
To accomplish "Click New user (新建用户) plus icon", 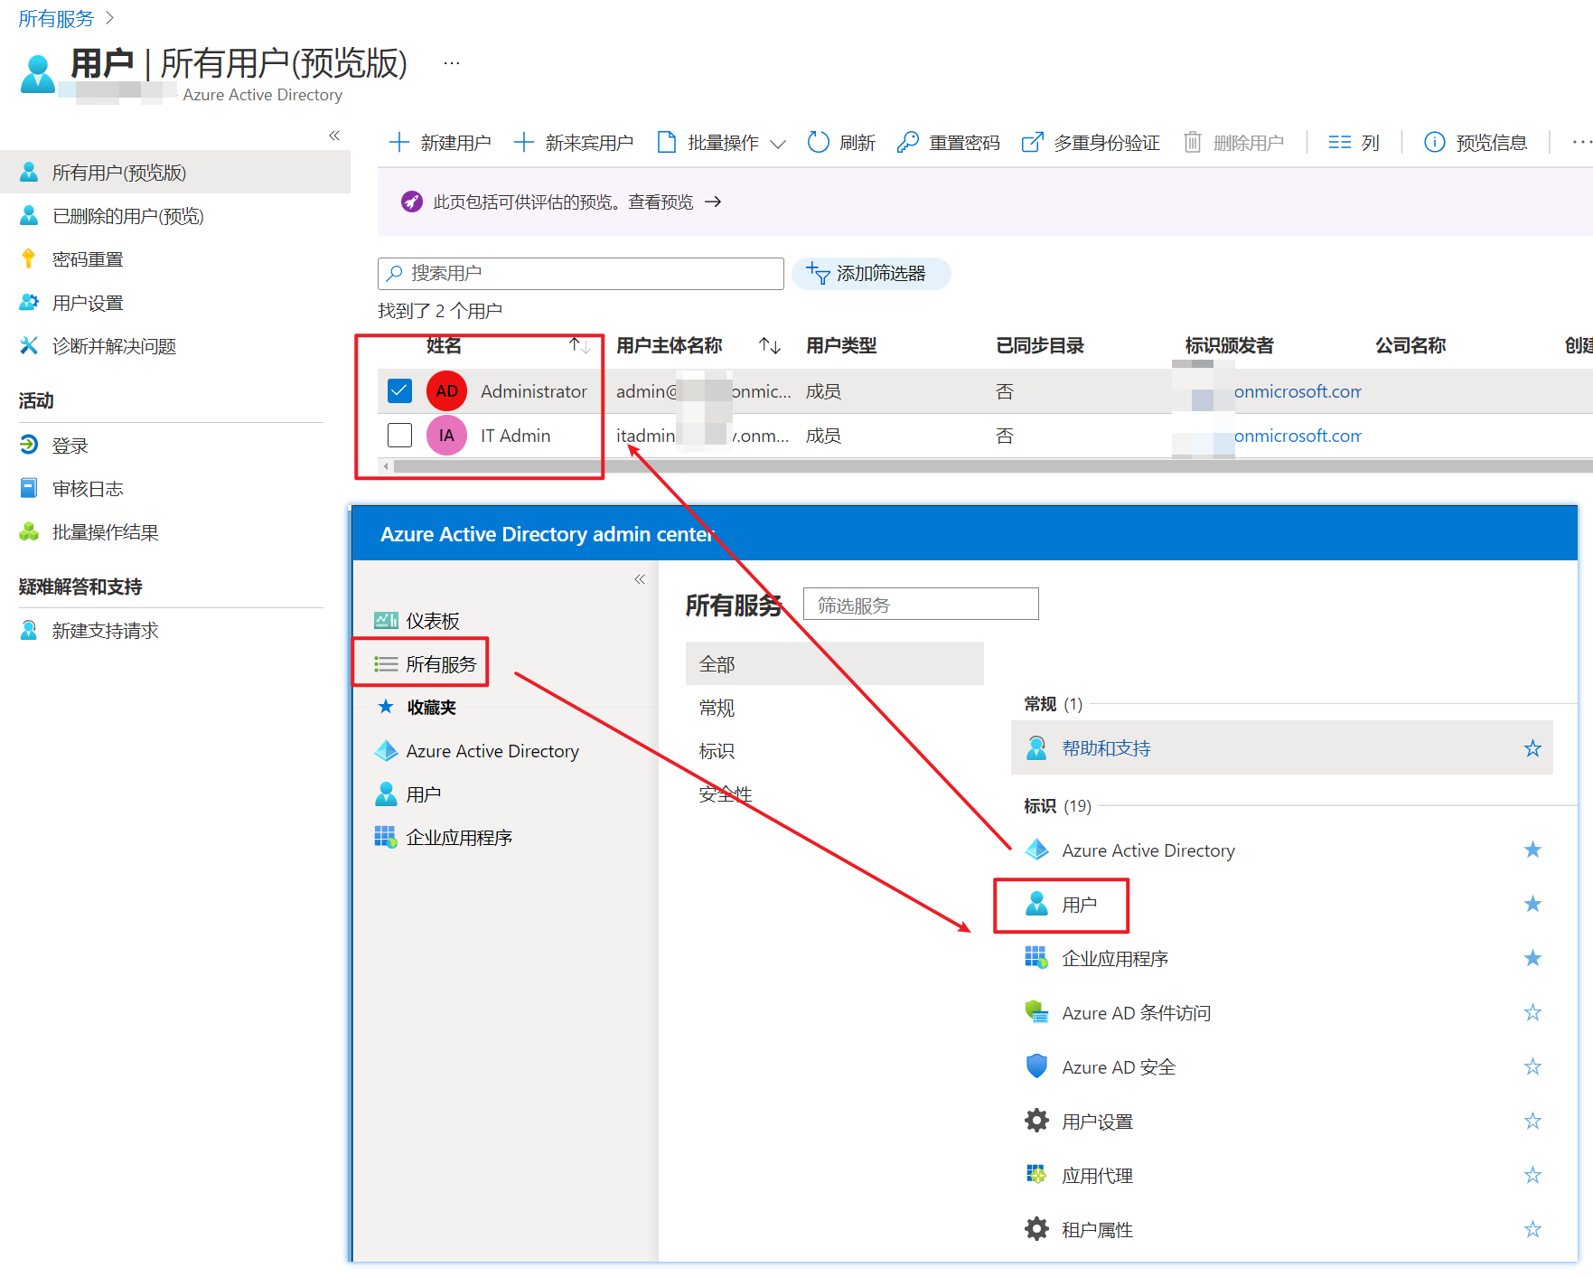I will pos(398,143).
